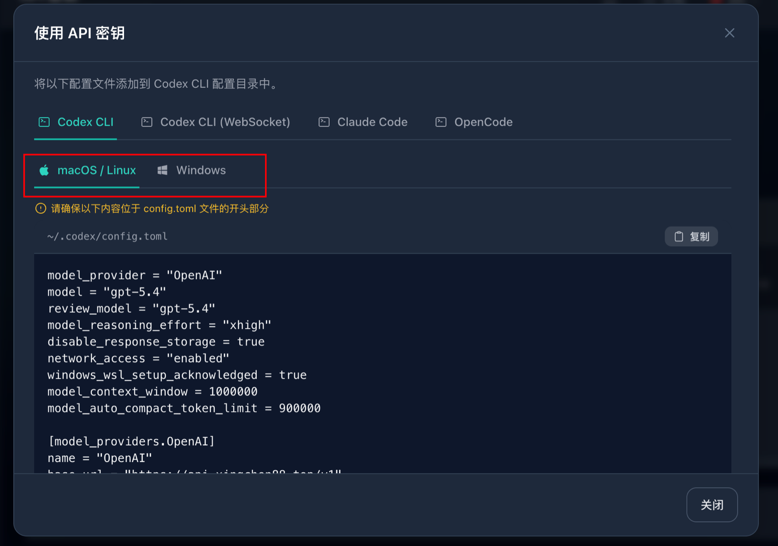Click the name = "OpenAI" line
778x546 pixels.
(100, 458)
